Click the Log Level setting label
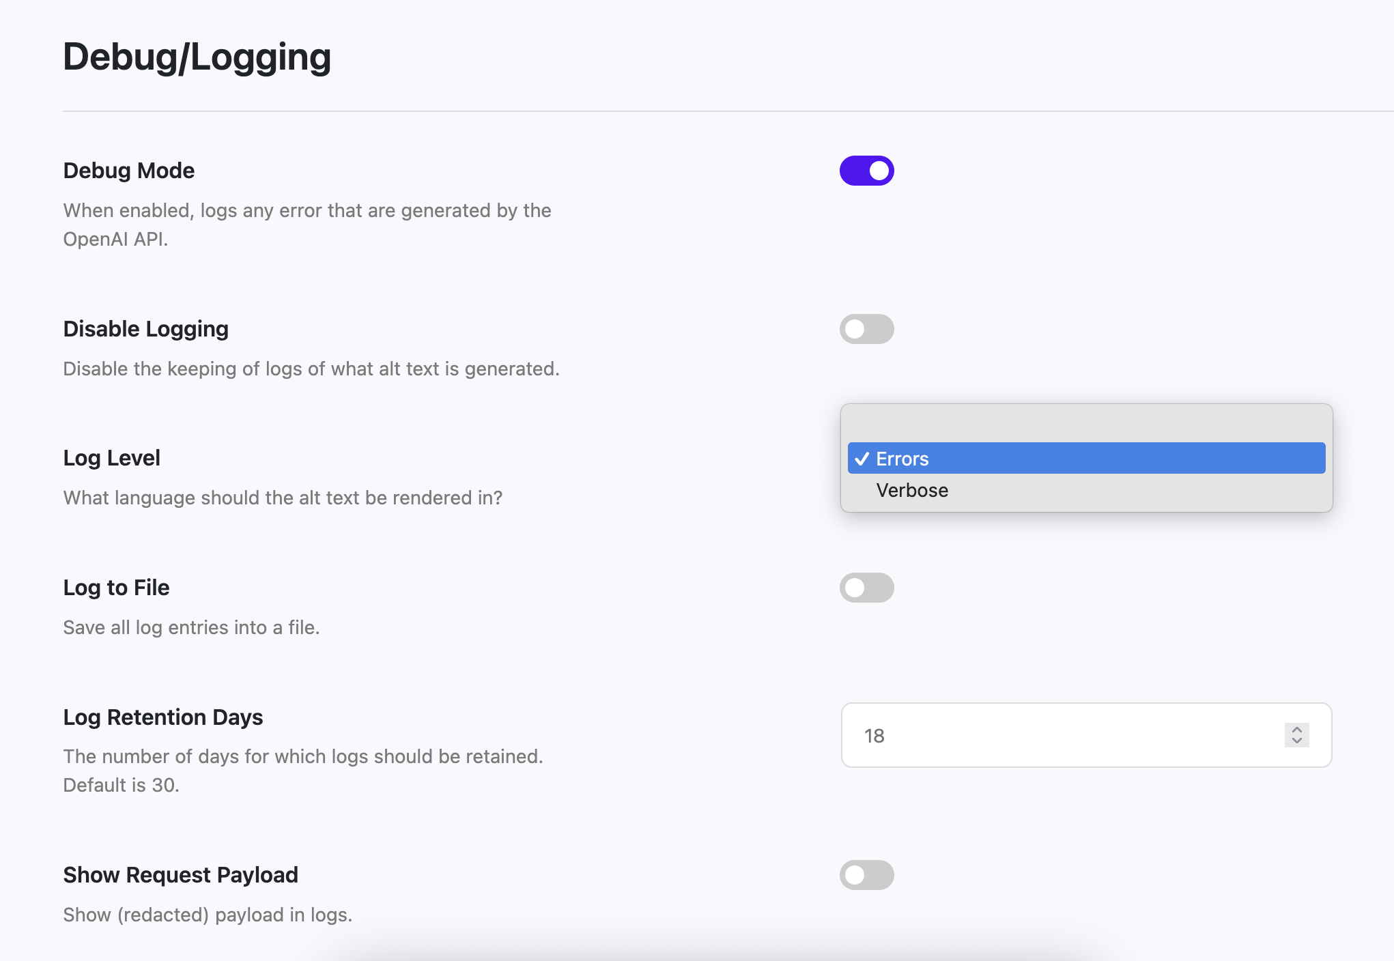This screenshot has width=1394, height=961. (111, 458)
